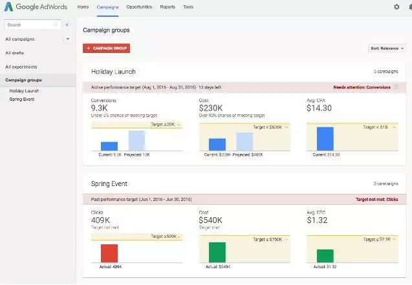Collapse the sidebar with double-chevron icon

tap(67, 25)
